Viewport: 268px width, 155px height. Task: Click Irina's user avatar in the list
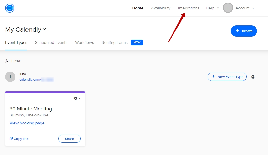(x=10, y=77)
